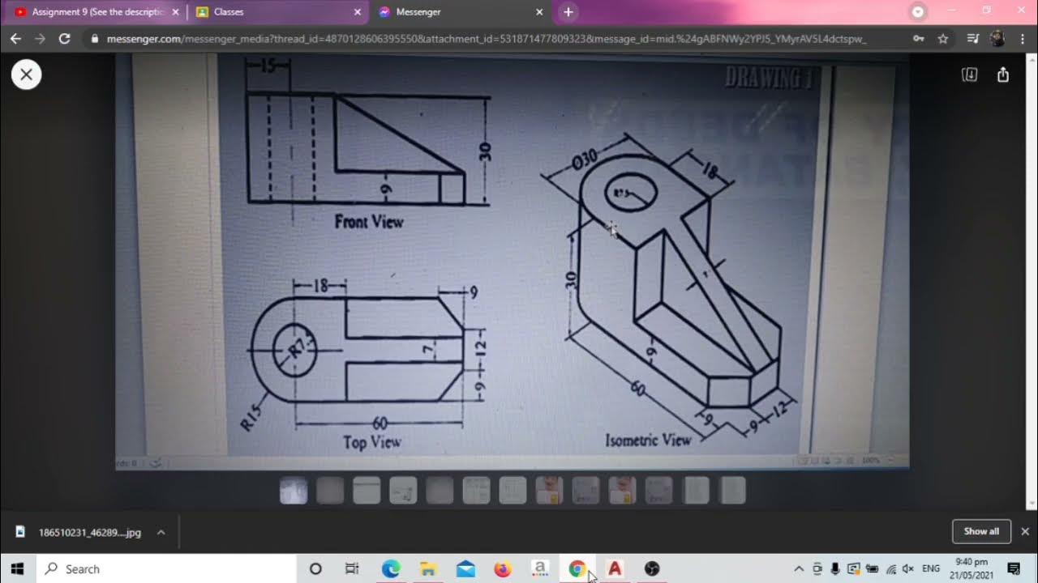This screenshot has width=1038, height=583.
Task: Open battery status in system tray
Action: point(873,569)
